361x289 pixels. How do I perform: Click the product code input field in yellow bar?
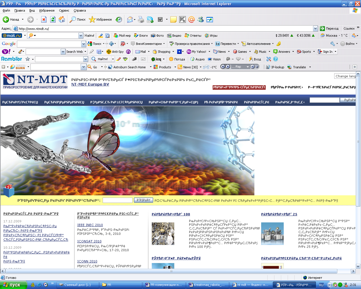coord(117,200)
